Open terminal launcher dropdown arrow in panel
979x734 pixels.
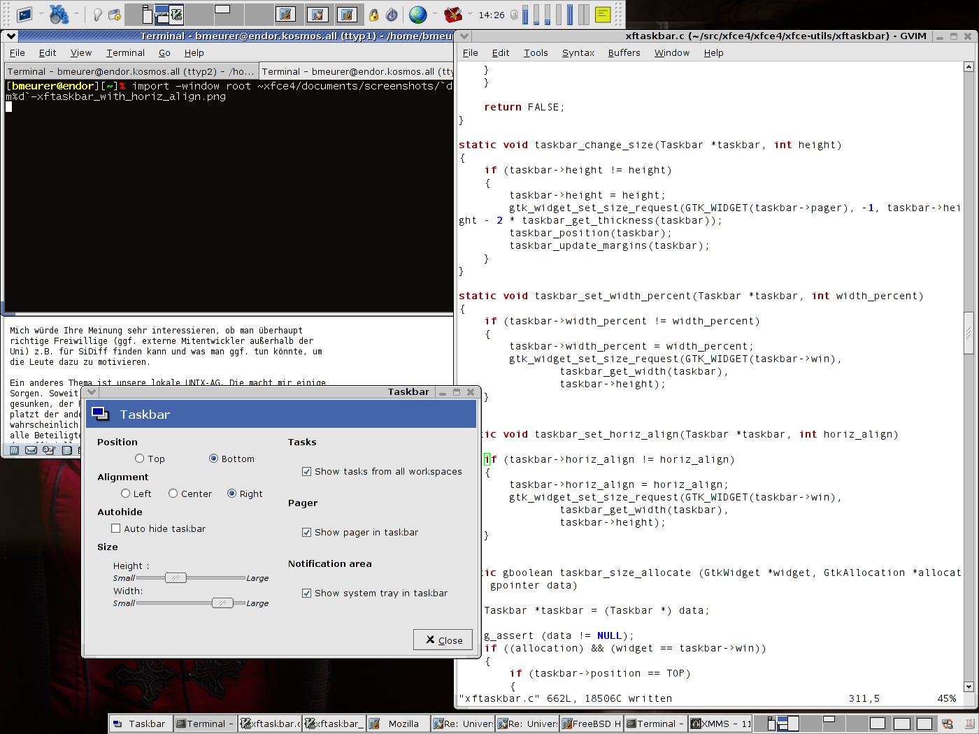pyautogui.click(x=41, y=14)
